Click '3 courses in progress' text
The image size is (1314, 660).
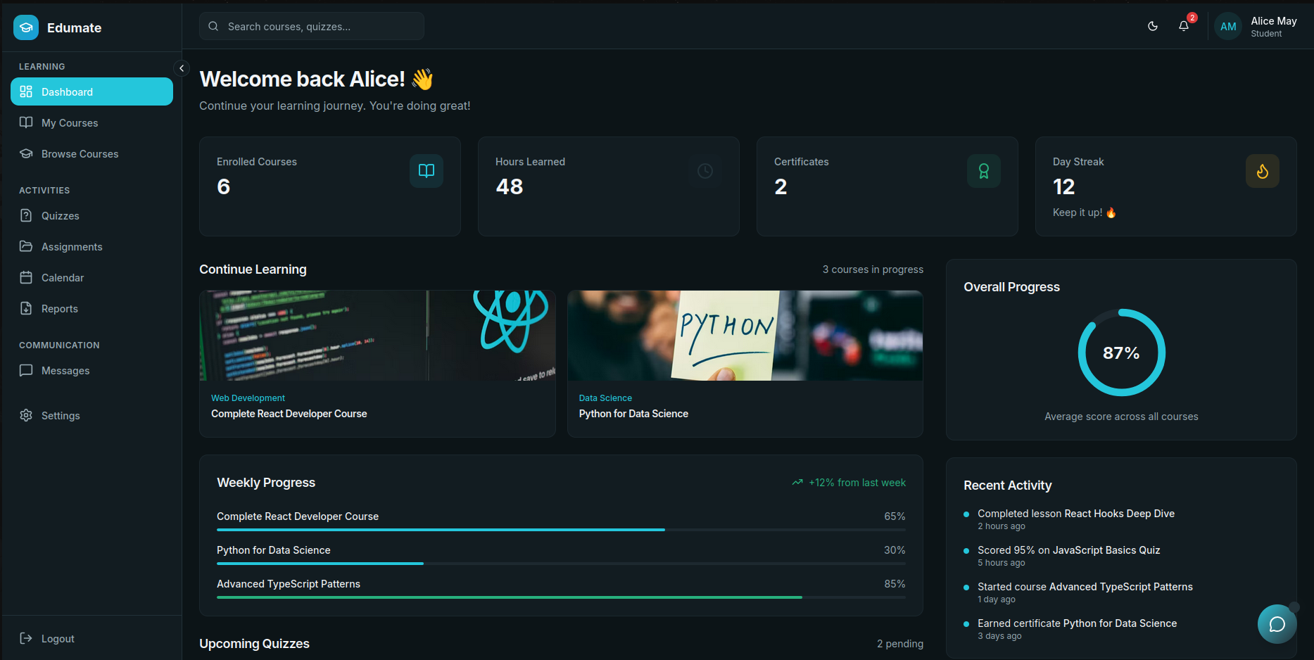pos(873,269)
